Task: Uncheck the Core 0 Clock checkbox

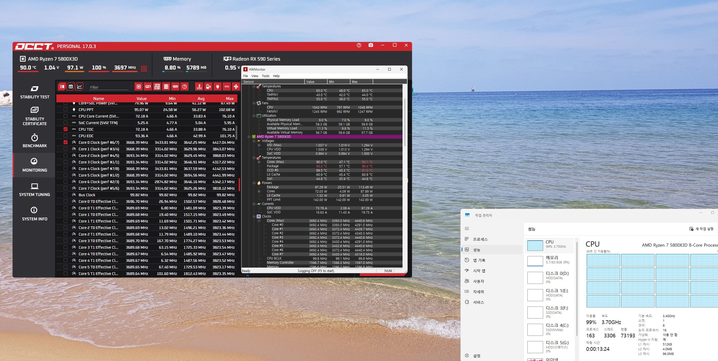Action: pos(66,142)
